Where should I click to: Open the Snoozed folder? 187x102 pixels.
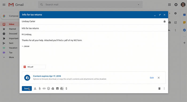(13, 34)
